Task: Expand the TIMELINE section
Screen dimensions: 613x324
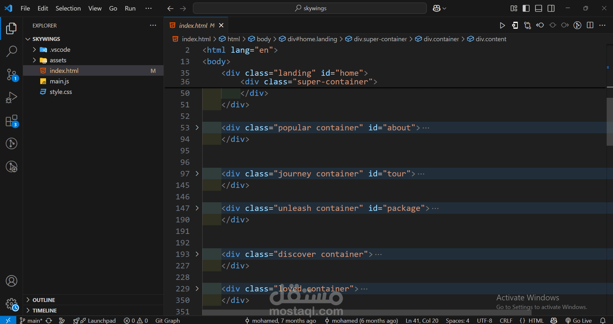Action: [x=28, y=310]
